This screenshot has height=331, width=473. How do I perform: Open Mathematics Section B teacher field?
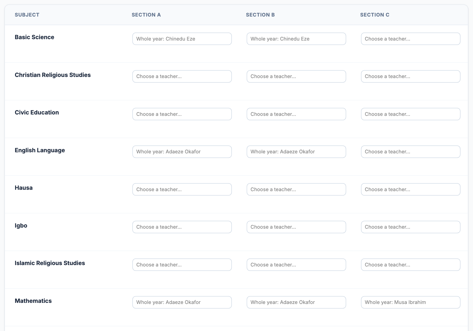(x=296, y=302)
